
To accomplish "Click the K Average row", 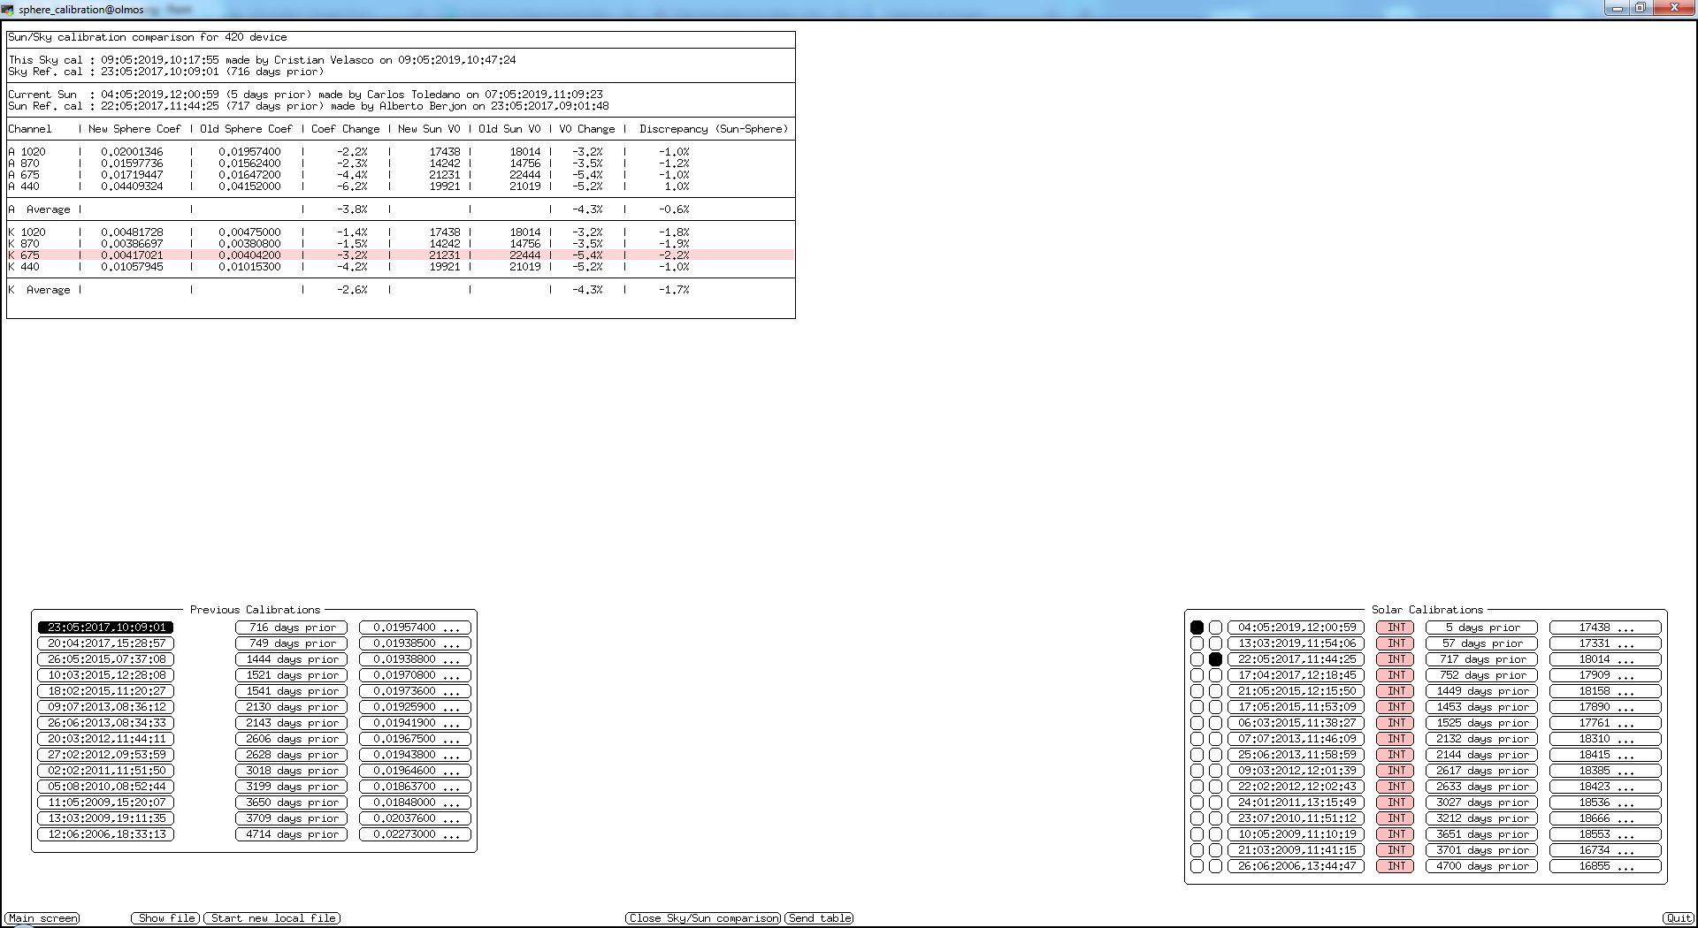I will pos(401,290).
